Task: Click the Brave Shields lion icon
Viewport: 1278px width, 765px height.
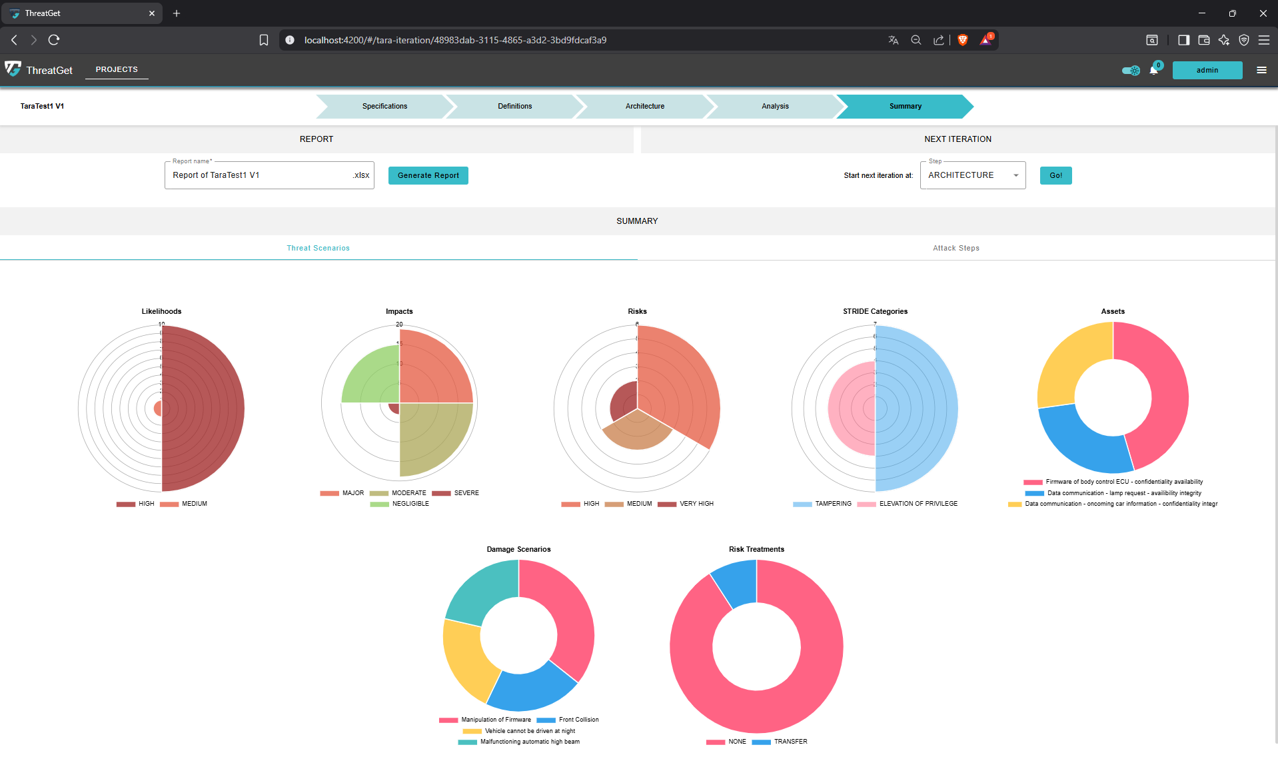Action: [x=962, y=40]
